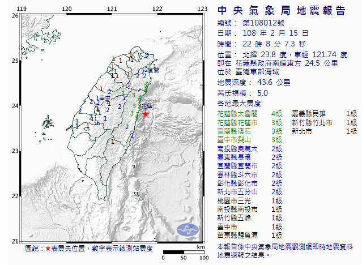Select the row 新北市五分山
362x265 pixels.
point(250,192)
